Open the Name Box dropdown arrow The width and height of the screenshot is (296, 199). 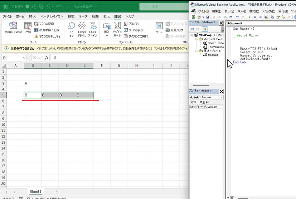[x=24, y=58]
